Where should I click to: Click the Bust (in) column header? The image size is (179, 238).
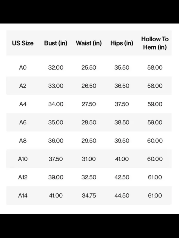(x=56, y=43)
